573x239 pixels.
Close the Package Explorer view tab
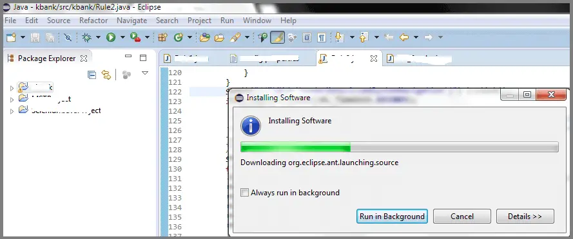click(x=84, y=58)
